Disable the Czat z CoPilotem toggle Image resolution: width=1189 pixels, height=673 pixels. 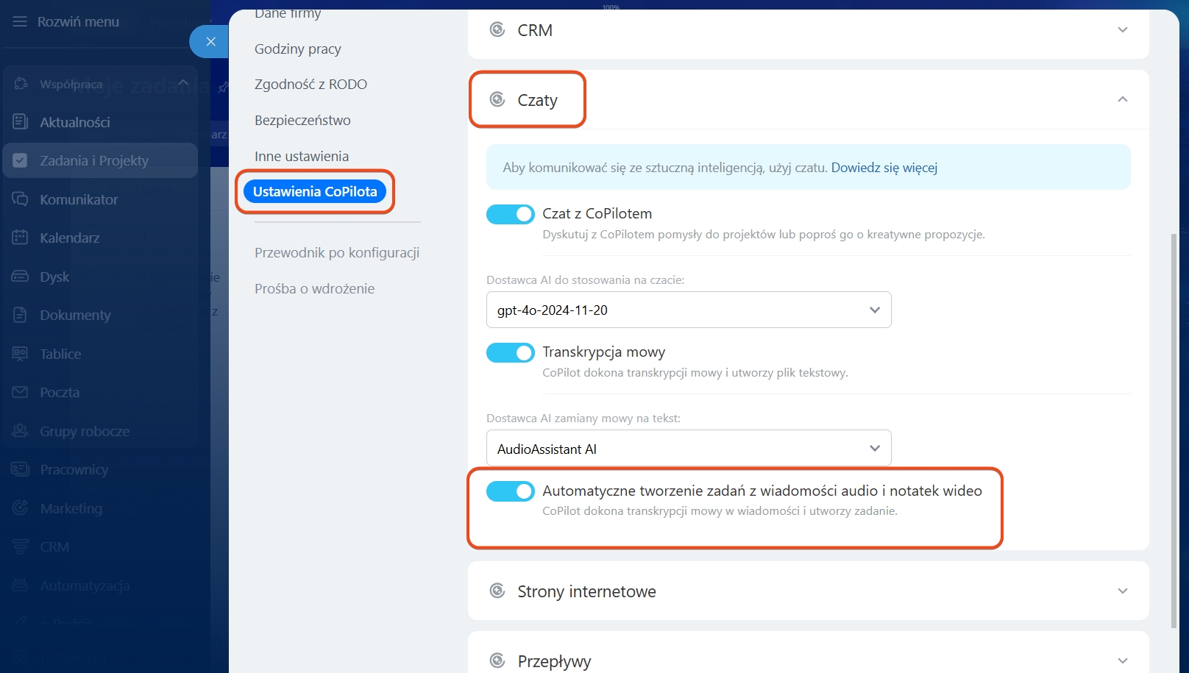tap(510, 214)
